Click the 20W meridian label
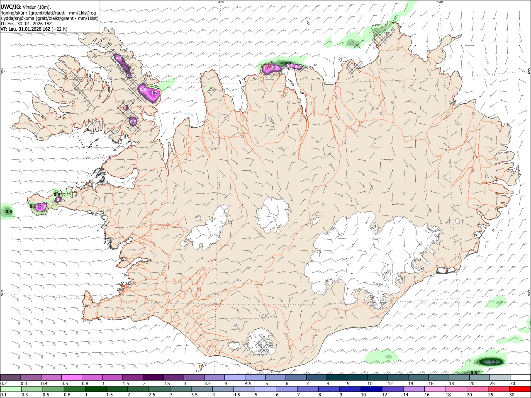The width and height of the screenshot is (531, 398). [x=221, y=2]
